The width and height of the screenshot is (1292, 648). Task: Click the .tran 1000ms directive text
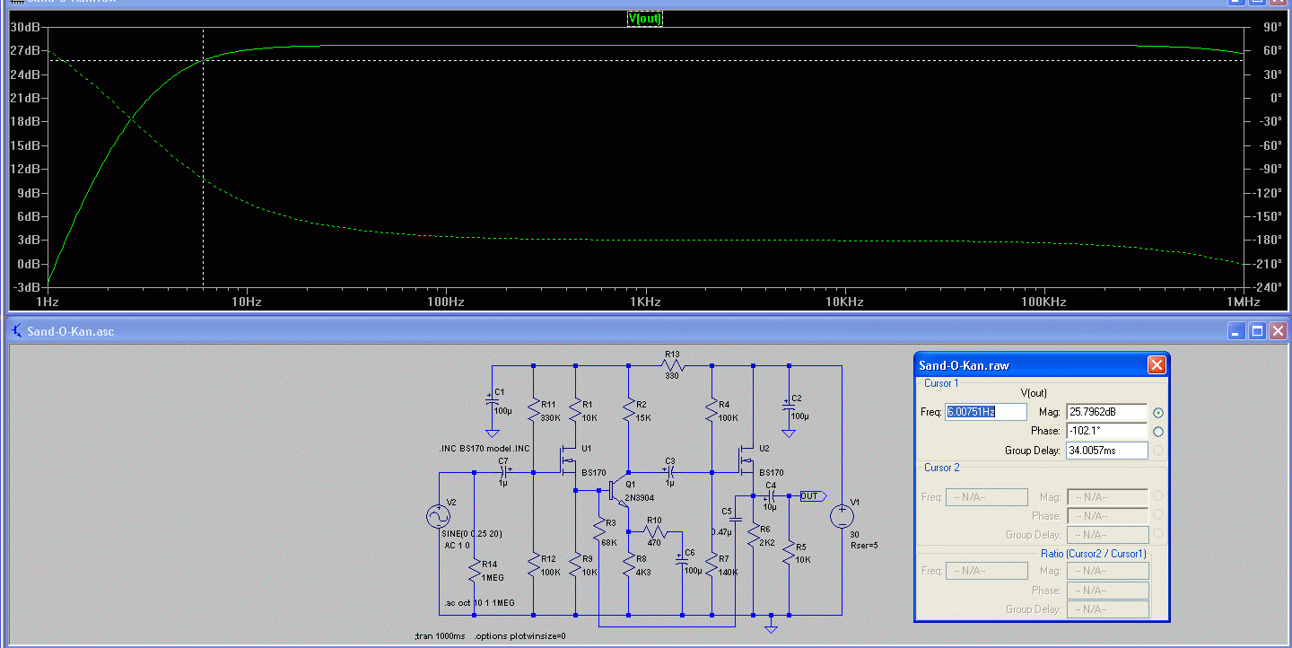coord(440,636)
